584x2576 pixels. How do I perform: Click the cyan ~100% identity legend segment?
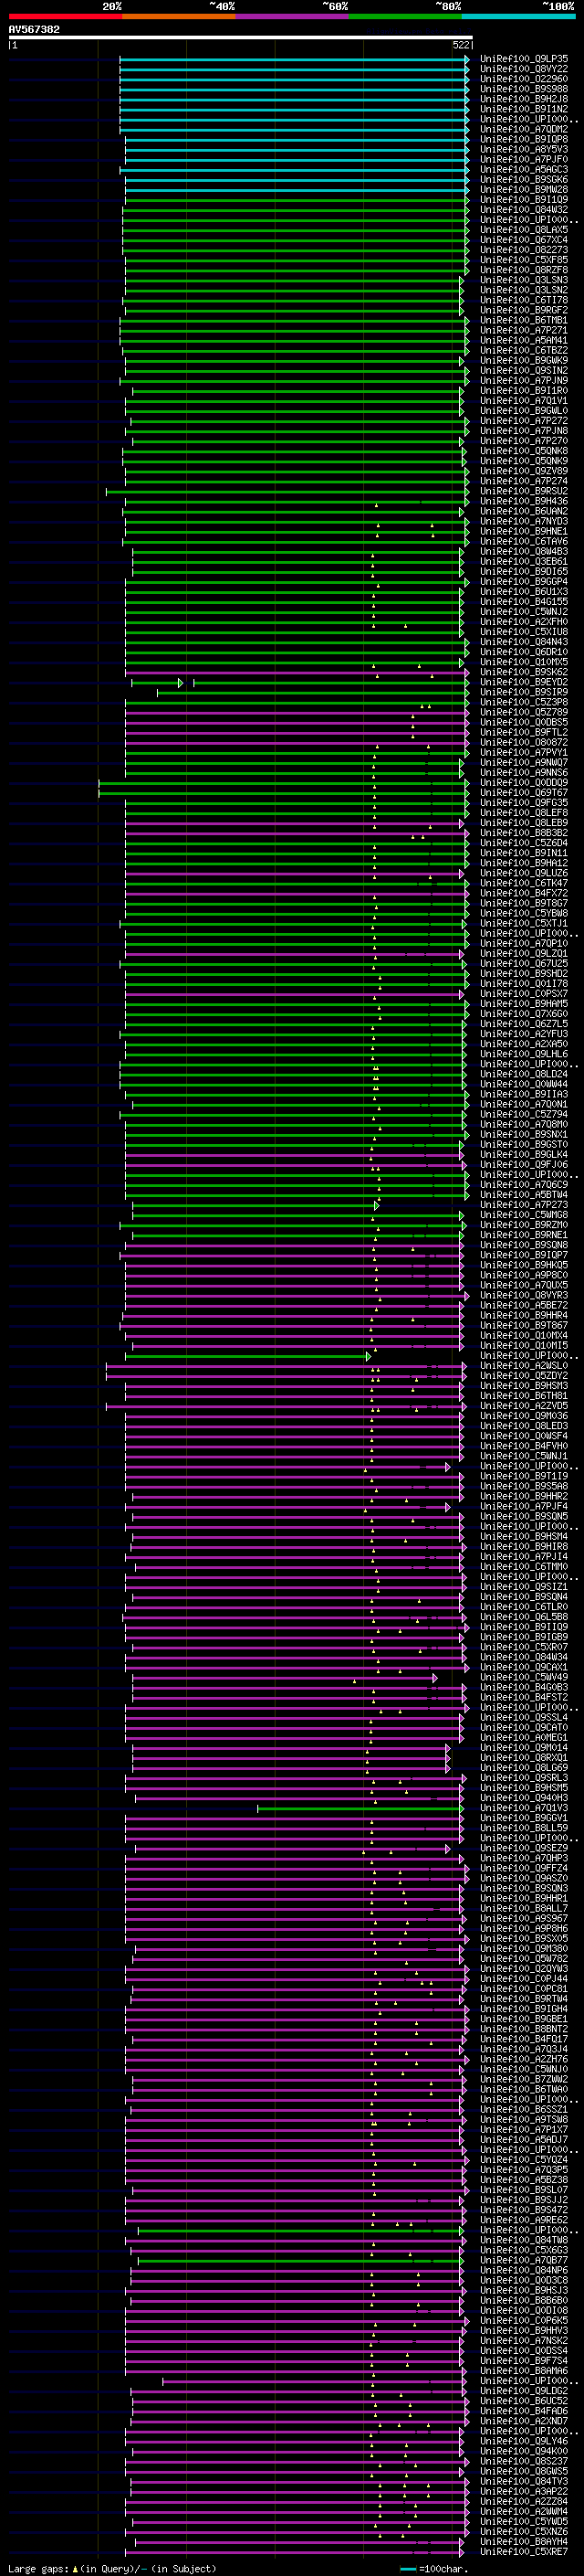pos(519,17)
